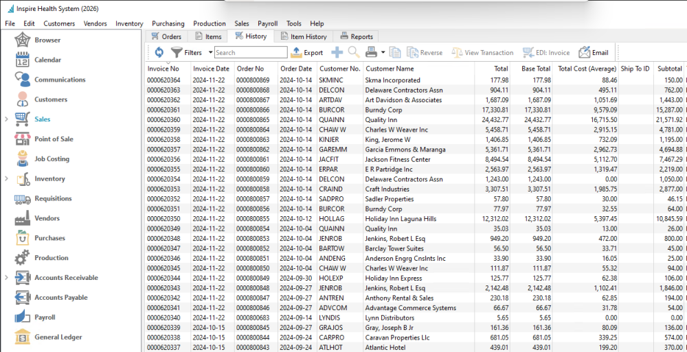Click the blue plus add icon

(x=337, y=53)
